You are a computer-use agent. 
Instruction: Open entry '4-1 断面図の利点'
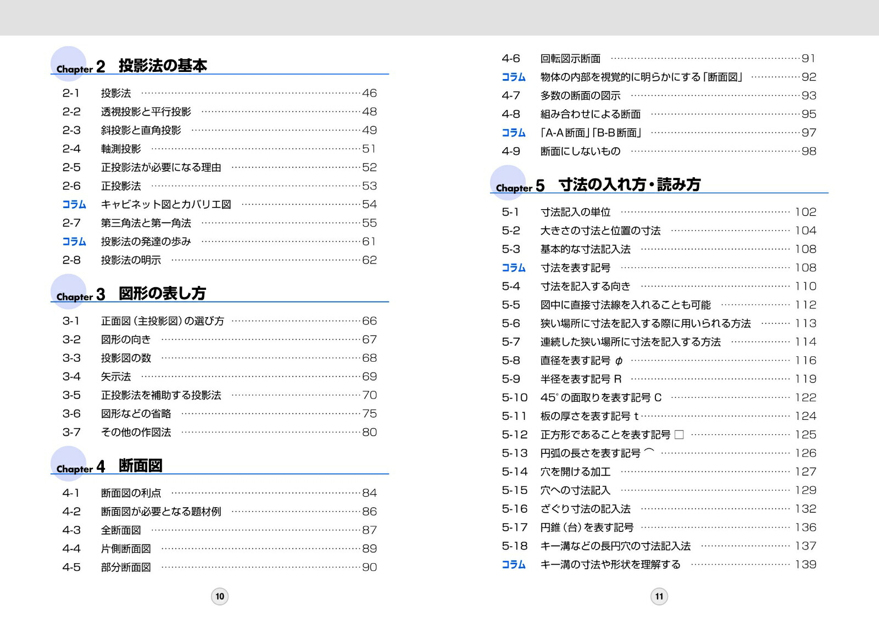tap(220, 493)
